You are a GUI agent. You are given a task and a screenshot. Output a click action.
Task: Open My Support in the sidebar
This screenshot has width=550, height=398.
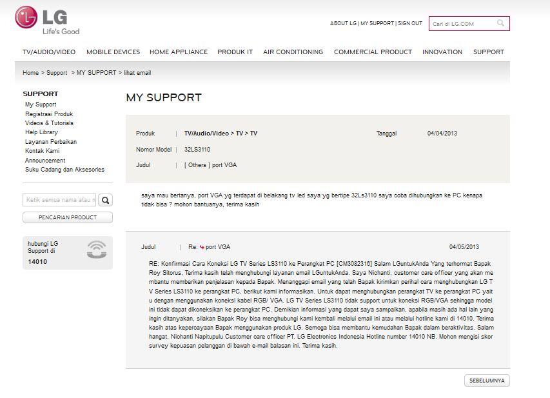pos(41,104)
